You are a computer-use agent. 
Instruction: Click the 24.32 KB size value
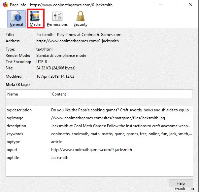(56, 68)
